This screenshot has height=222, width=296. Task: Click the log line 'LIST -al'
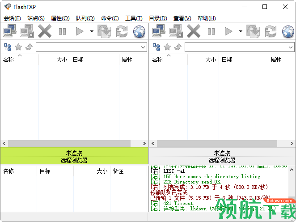coord(168,171)
